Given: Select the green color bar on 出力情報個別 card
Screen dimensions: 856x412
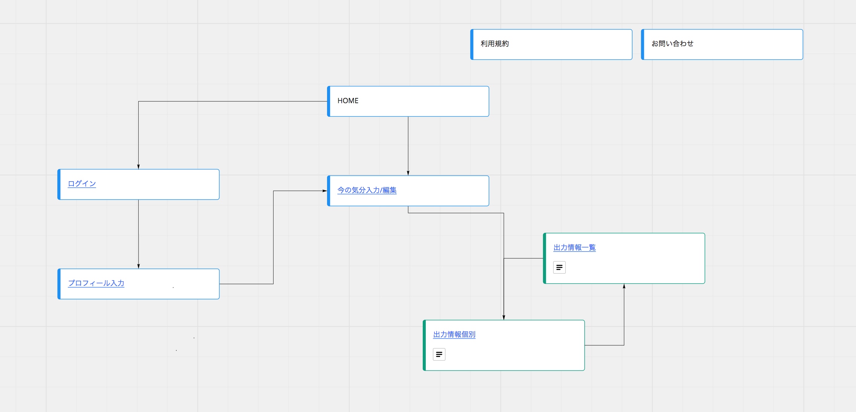Looking at the screenshot, I should pyautogui.click(x=424, y=345).
